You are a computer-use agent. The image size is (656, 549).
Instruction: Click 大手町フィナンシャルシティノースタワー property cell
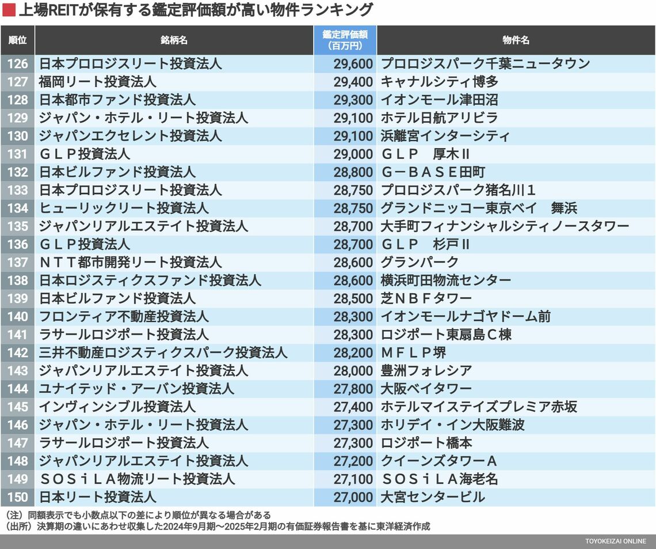tap(505, 226)
